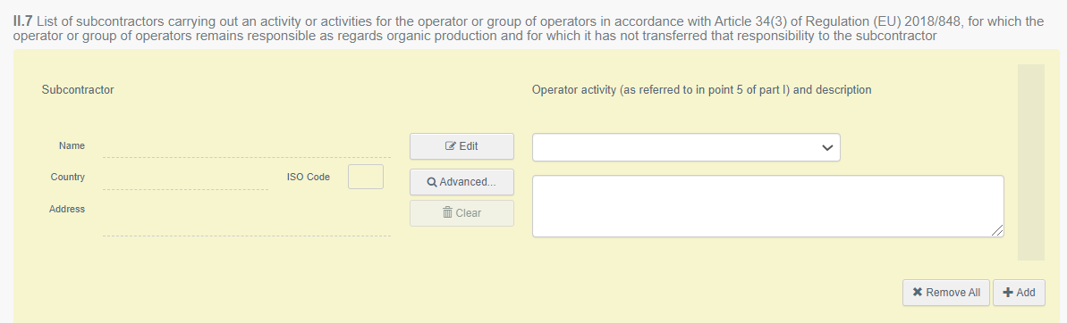Remove All subcontractor entries
The height and width of the screenshot is (323, 1067).
(x=946, y=293)
